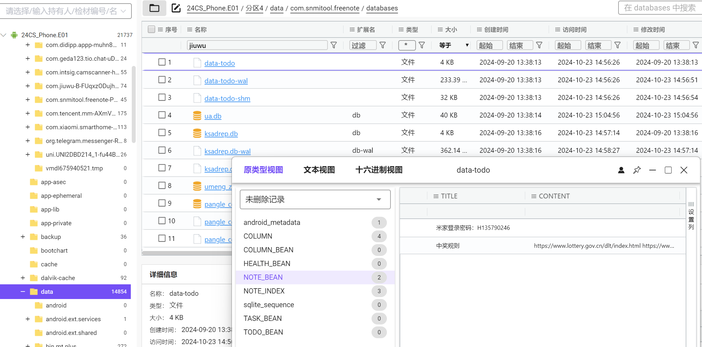Open the ua.db file link

coord(213,116)
